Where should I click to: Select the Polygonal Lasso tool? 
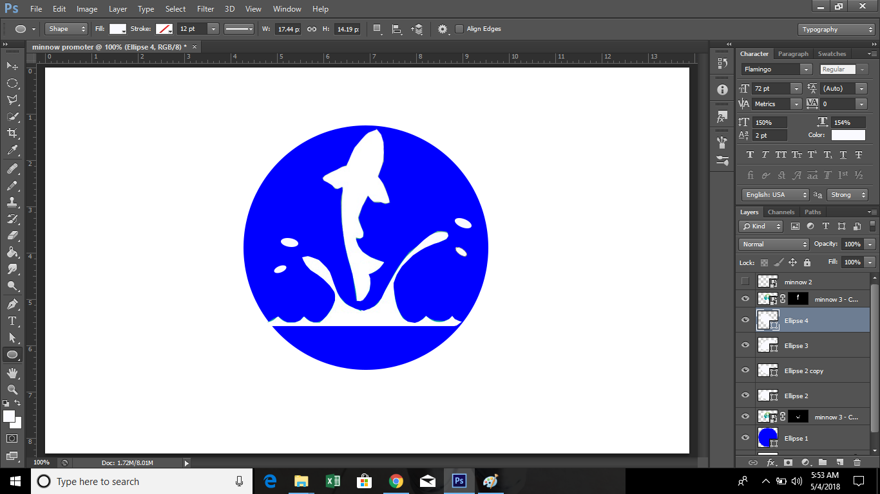[12, 100]
